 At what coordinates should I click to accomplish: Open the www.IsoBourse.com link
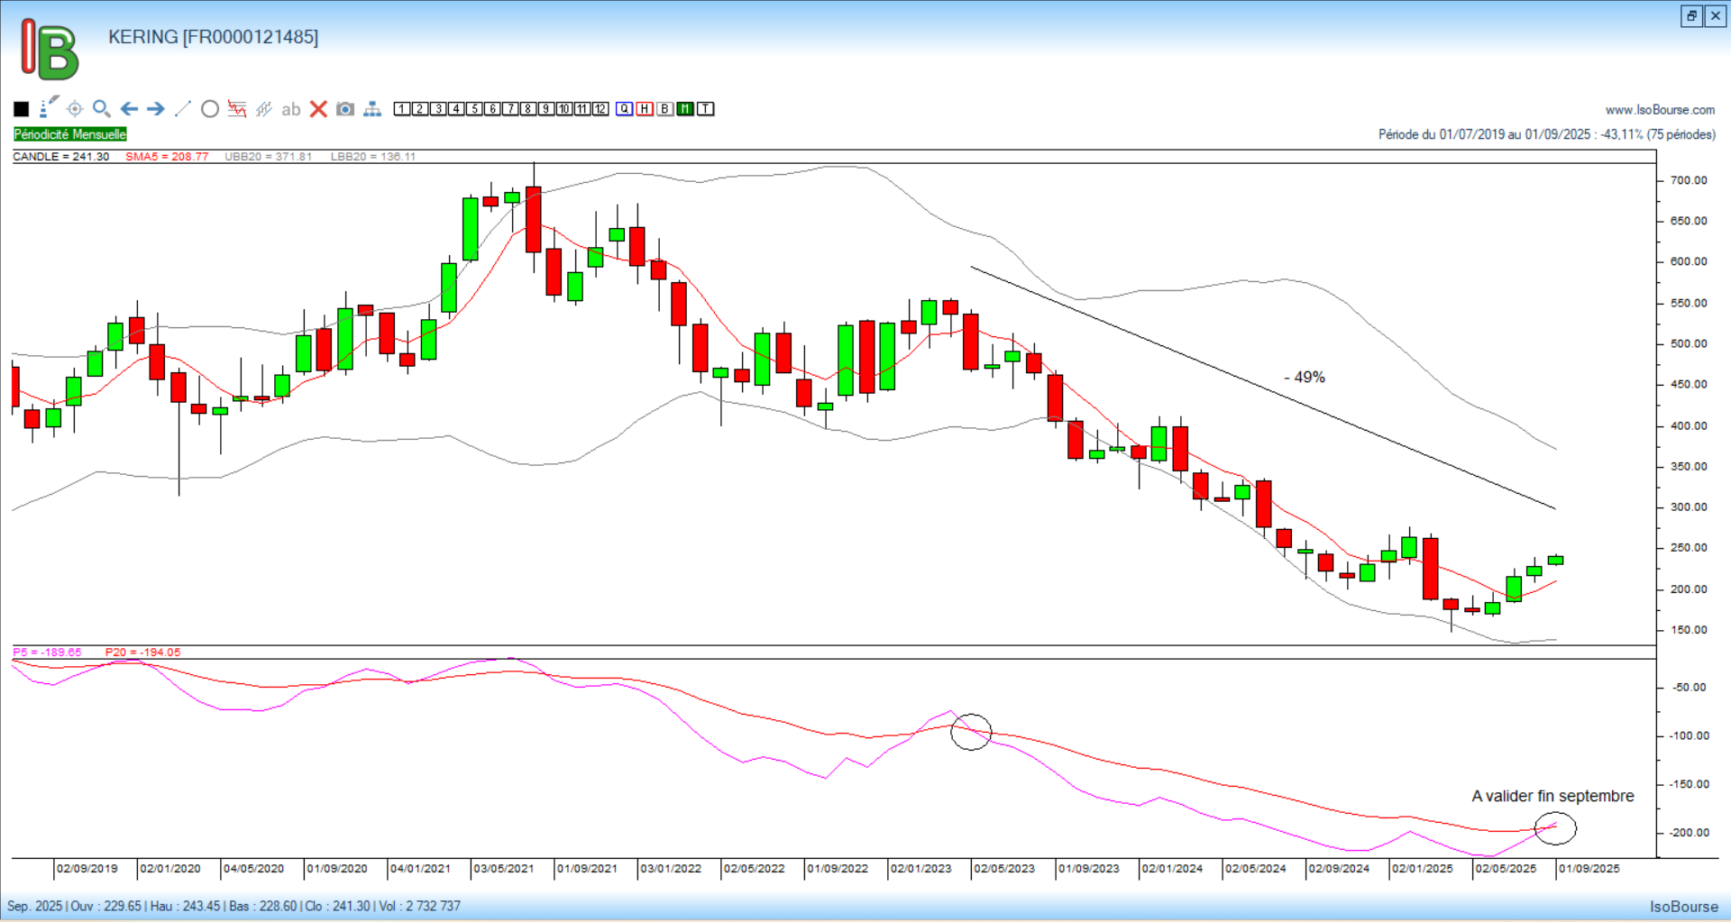coord(1660,110)
